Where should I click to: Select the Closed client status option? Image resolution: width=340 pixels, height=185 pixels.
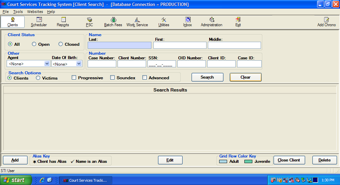[x=60, y=44]
